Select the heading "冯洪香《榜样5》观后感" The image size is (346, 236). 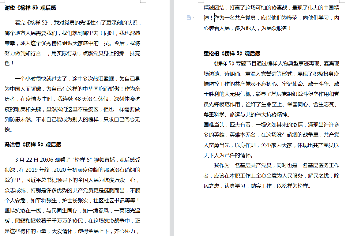point(33,145)
